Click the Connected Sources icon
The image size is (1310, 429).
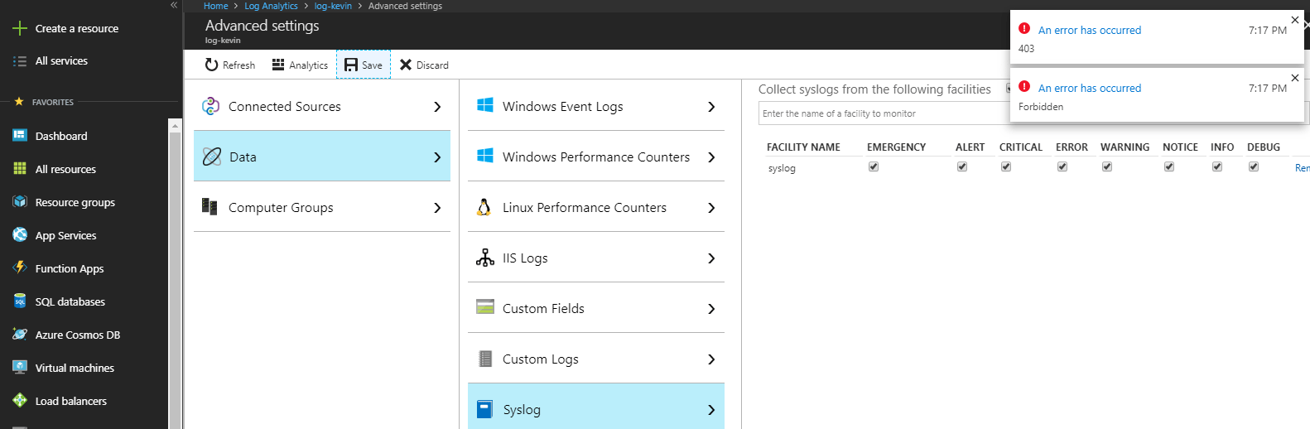(x=211, y=106)
